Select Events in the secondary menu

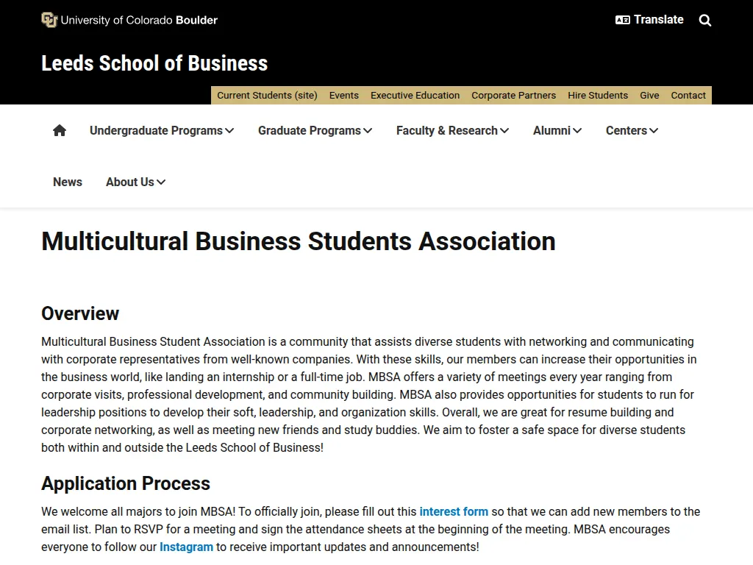pos(344,95)
